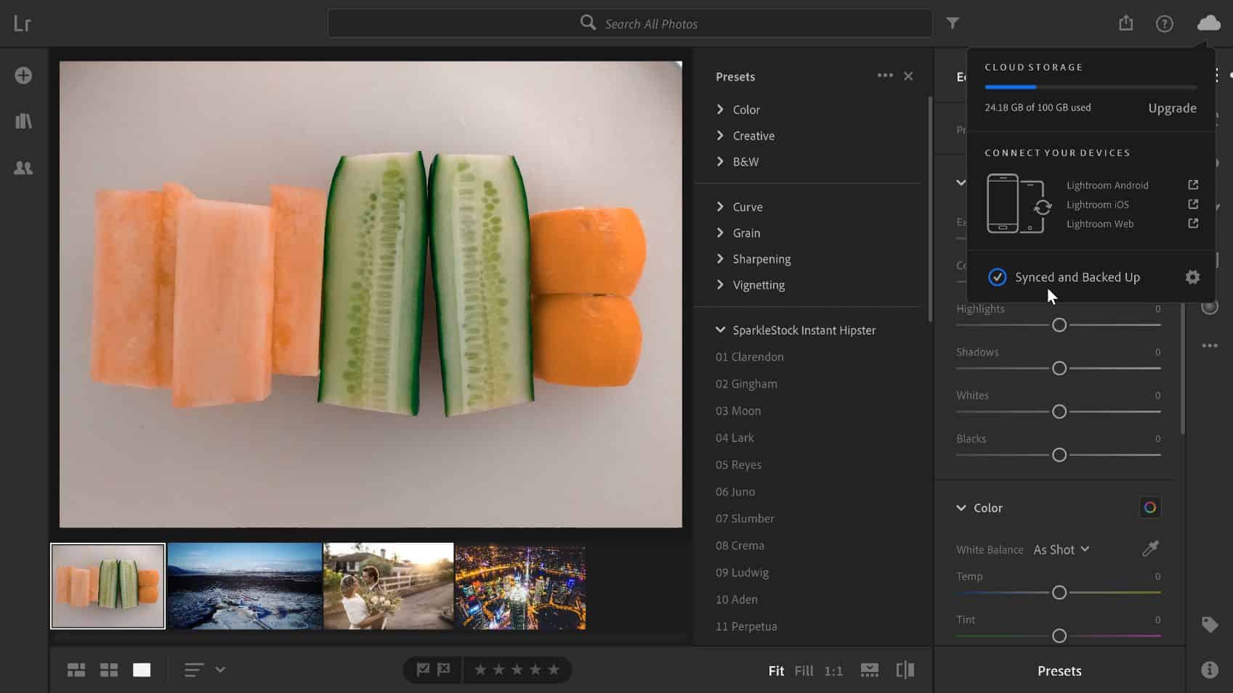Set zoom to 1:1

point(833,671)
